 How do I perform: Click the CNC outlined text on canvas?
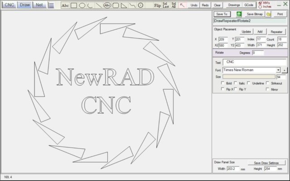106,105
